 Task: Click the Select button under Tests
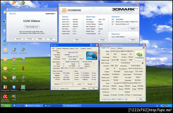point(77,40)
